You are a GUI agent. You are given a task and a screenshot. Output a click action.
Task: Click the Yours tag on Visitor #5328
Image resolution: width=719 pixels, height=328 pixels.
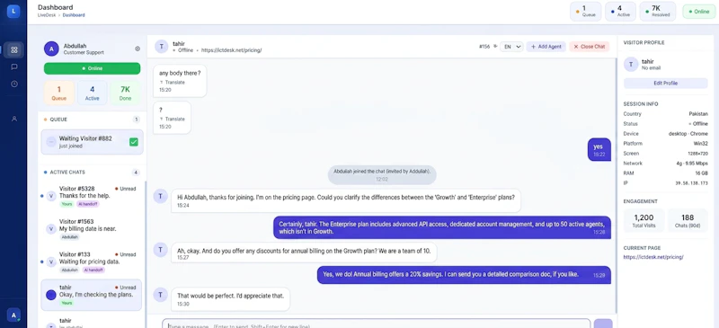(x=67, y=204)
